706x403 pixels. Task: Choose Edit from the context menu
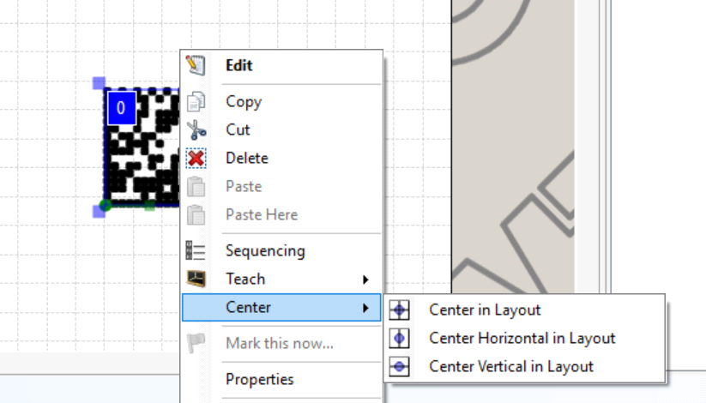coord(239,65)
